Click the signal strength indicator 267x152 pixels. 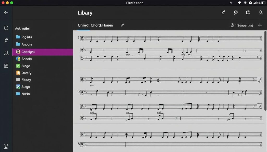point(255,3)
